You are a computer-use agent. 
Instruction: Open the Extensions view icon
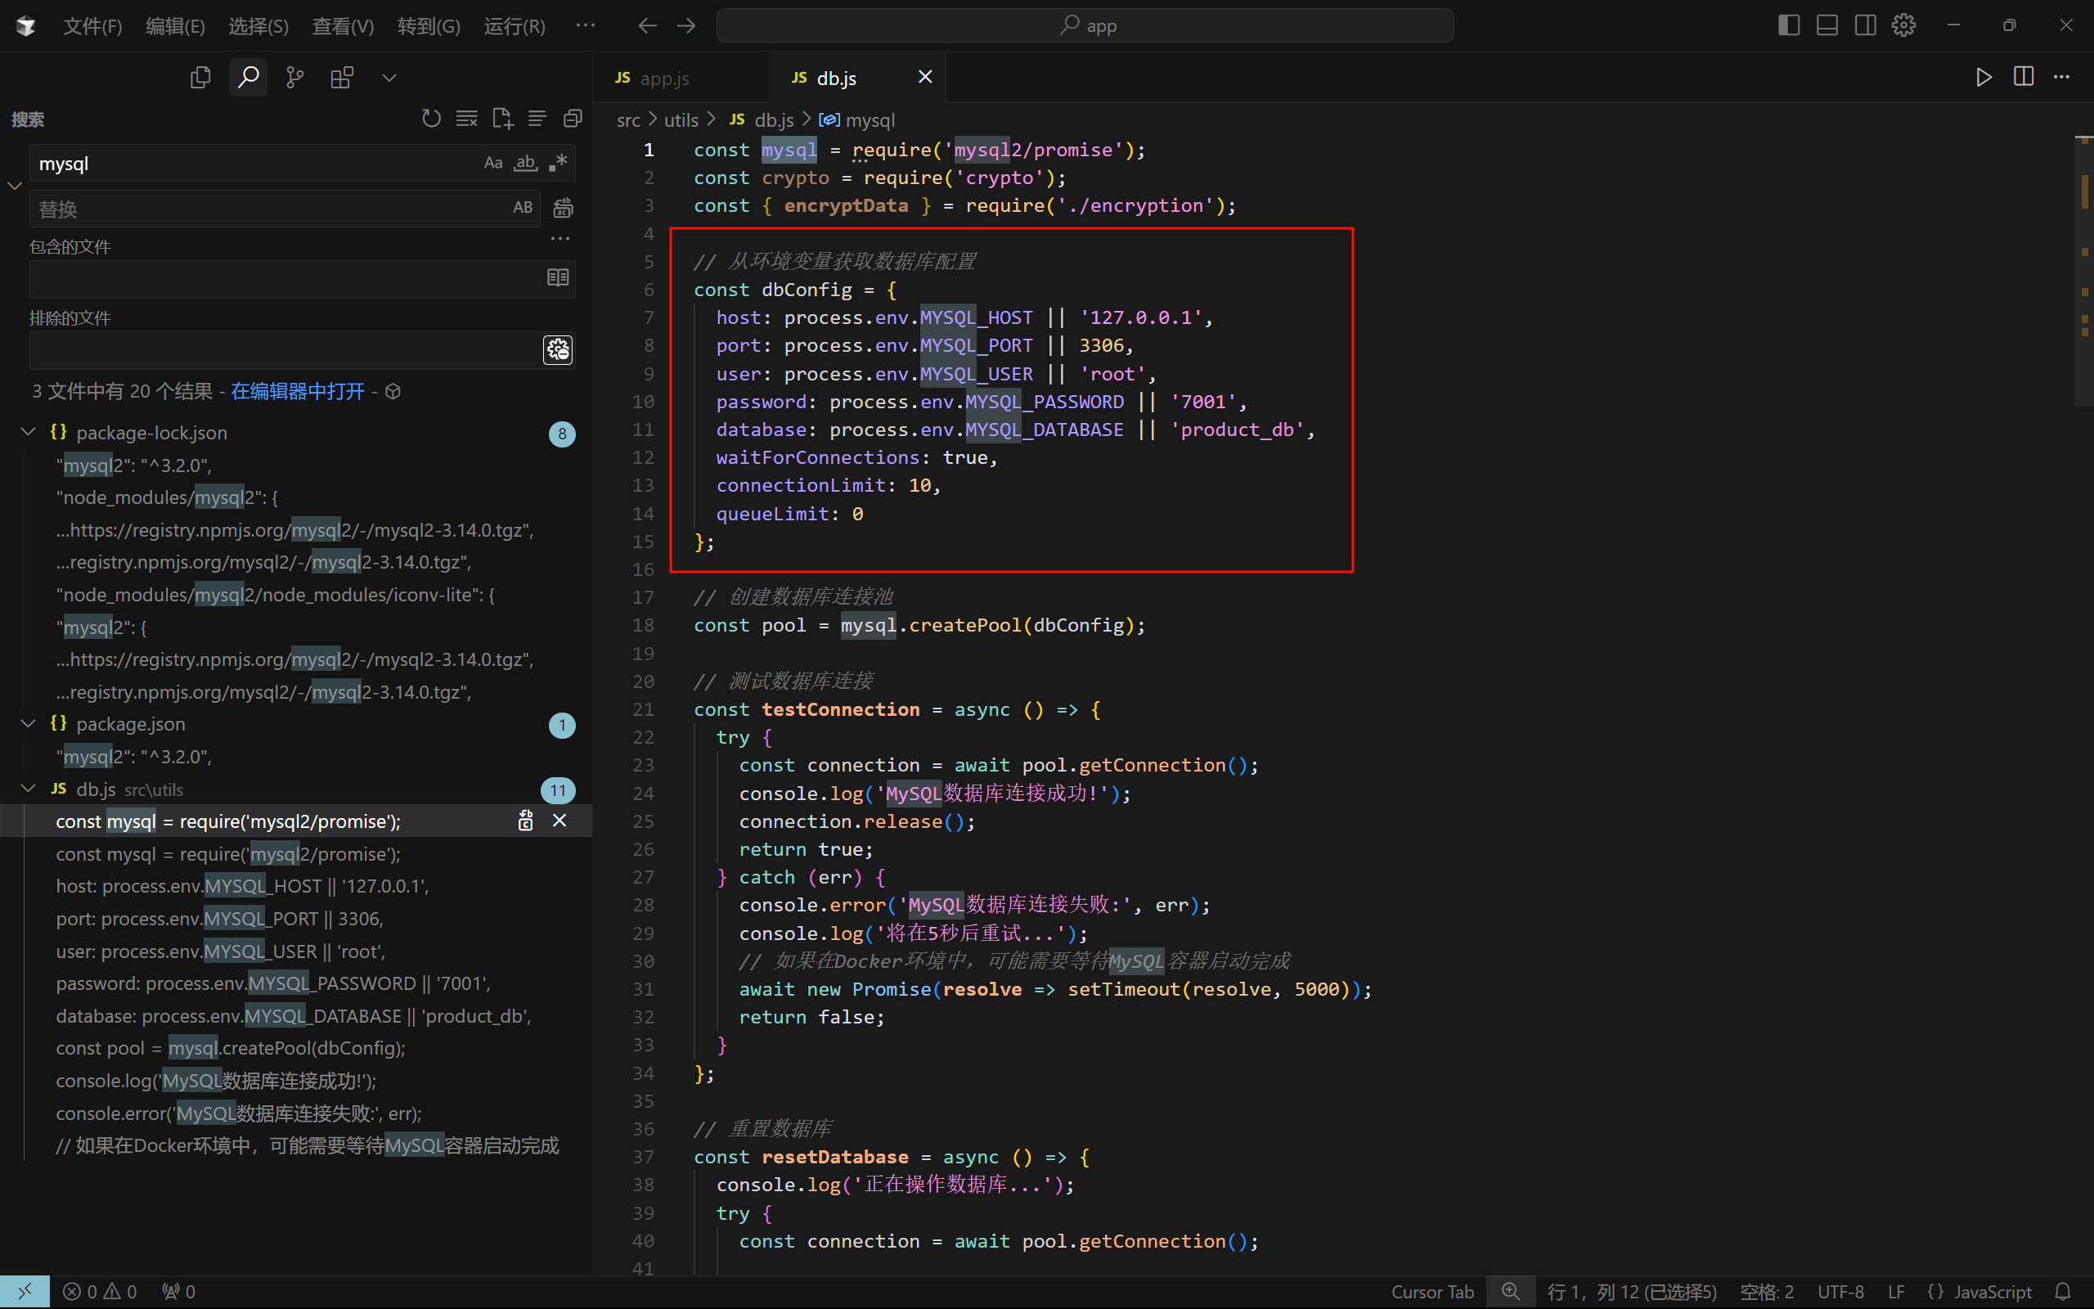342,77
